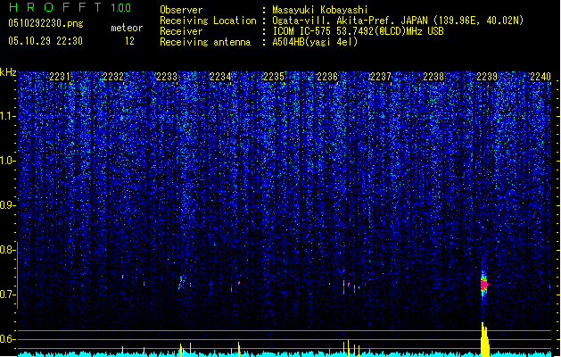The image size is (561, 357).
Task: Select the 2239 time marker
Action: pos(487,77)
